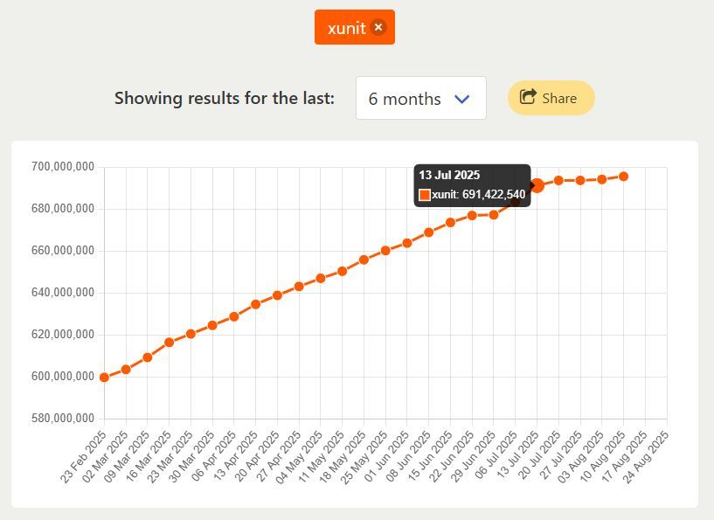Select the 29 Jun 2025 data point

coord(494,215)
